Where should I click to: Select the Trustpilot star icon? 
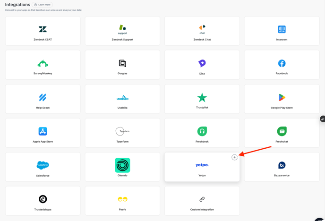point(202,97)
